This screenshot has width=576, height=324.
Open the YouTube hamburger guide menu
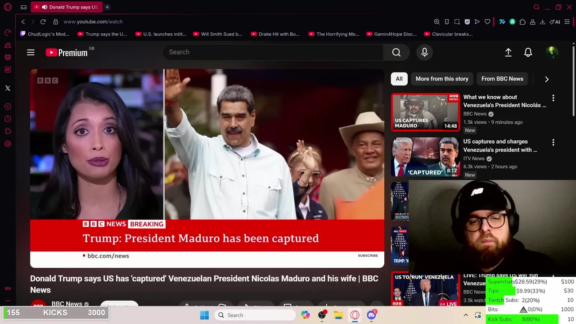click(x=31, y=53)
